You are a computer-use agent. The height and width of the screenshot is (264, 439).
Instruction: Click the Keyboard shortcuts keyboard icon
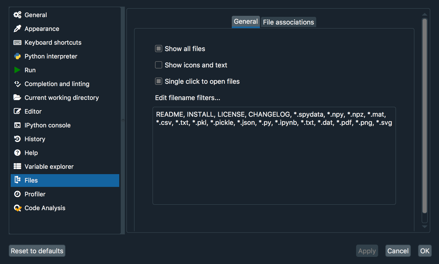point(17,42)
